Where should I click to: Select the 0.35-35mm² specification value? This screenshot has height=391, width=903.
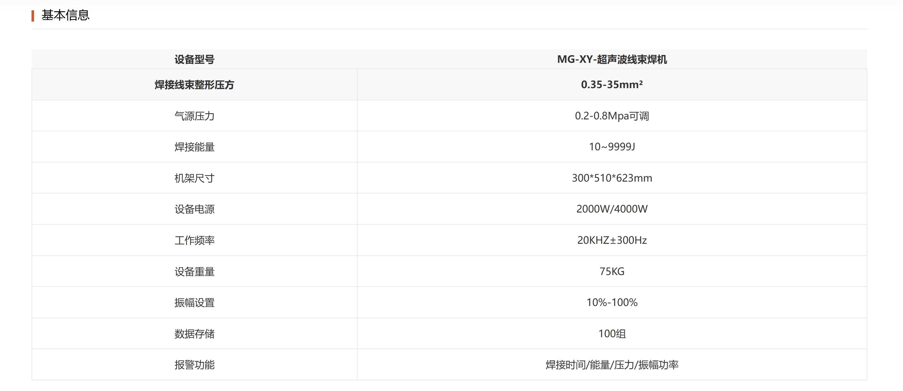point(613,84)
